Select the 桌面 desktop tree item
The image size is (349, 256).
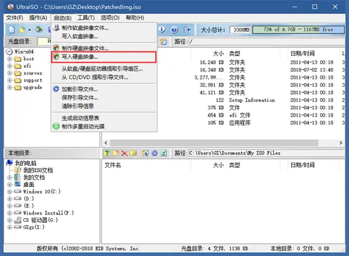[x=29, y=185]
